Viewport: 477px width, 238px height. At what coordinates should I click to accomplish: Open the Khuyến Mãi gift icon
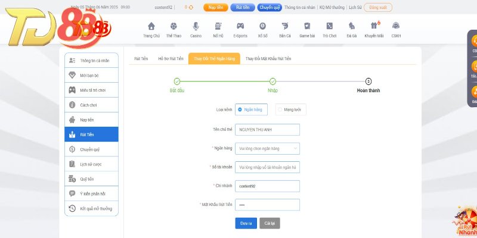(374, 26)
